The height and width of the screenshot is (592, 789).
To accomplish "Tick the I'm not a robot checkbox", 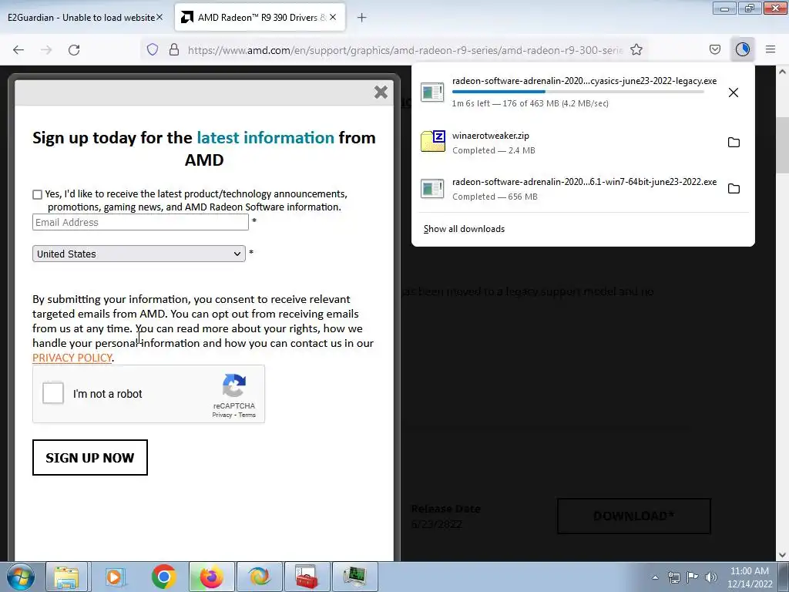I will [x=53, y=393].
